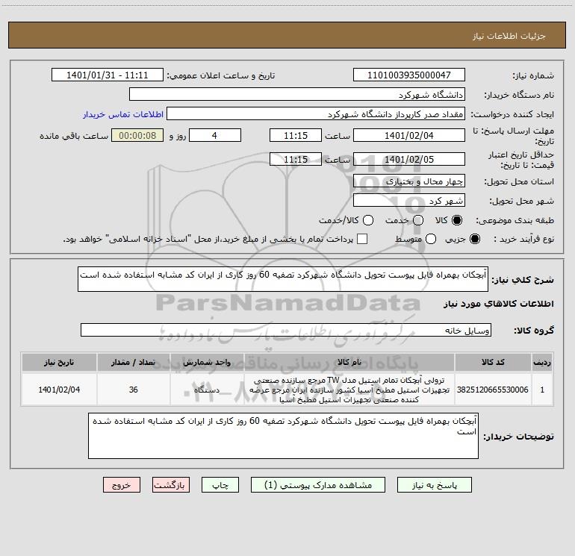
Task: Click the خروج exit button
Action: pyautogui.click(x=122, y=485)
